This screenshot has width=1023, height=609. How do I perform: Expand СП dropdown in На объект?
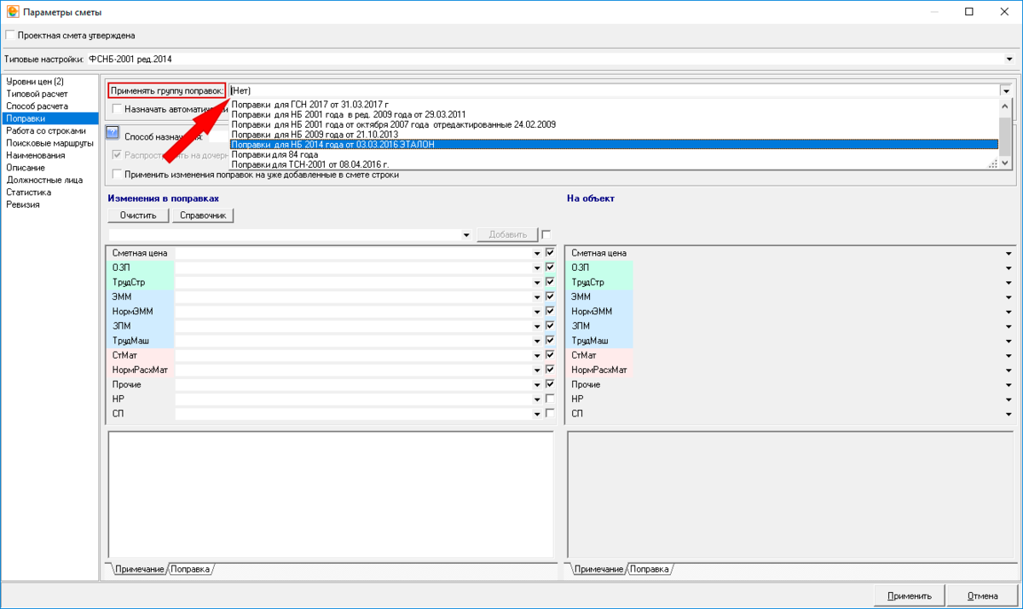click(1009, 414)
